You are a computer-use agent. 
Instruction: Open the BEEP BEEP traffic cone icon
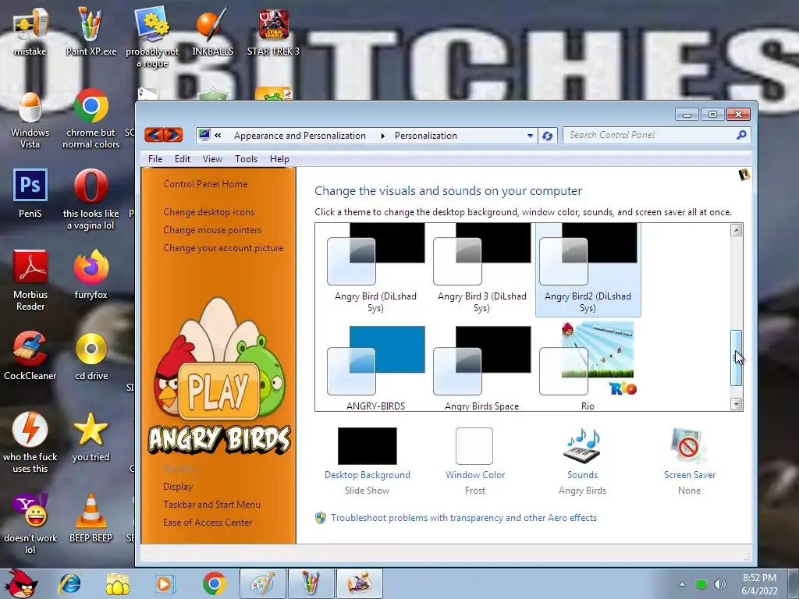coord(91,518)
